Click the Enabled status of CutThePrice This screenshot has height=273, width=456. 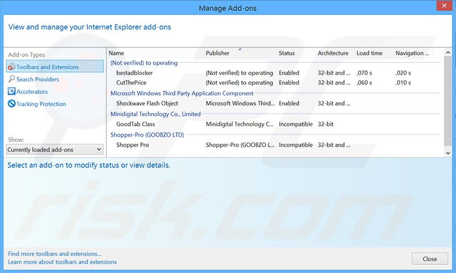[x=289, y=83]
